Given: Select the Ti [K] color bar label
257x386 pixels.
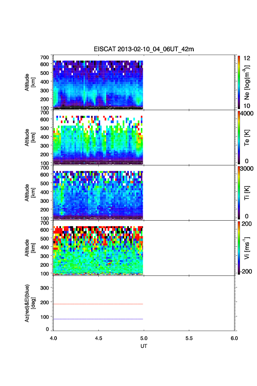Looking at the screenshot, I should point(247,193).
